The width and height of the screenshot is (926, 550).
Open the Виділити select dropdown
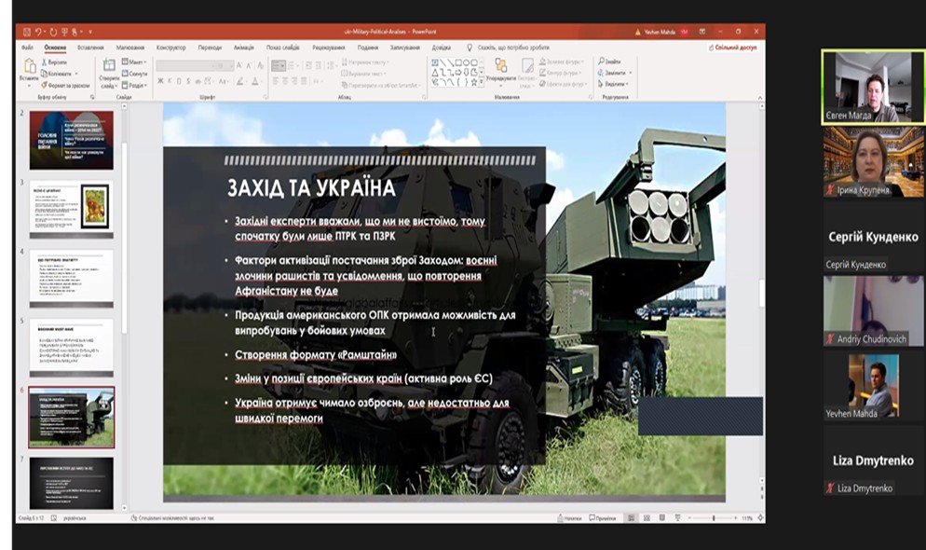tap(614, 85)
